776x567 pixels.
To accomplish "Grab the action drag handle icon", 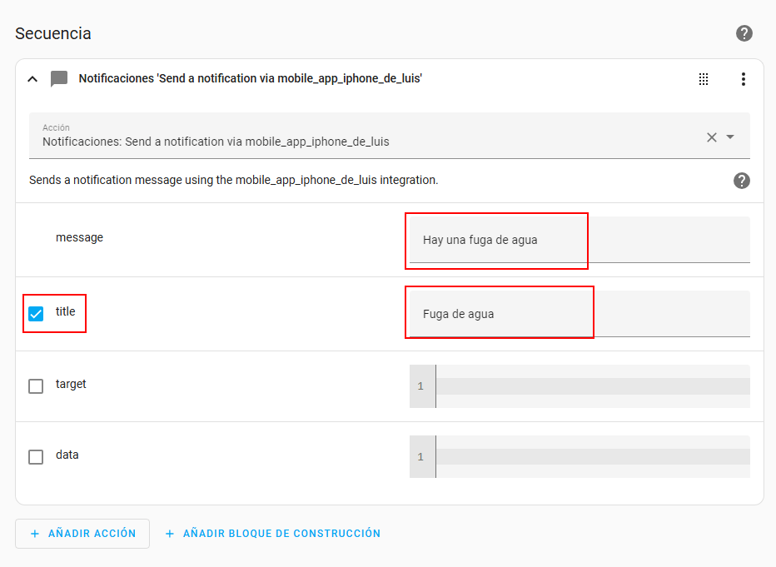I will (704, 79).
